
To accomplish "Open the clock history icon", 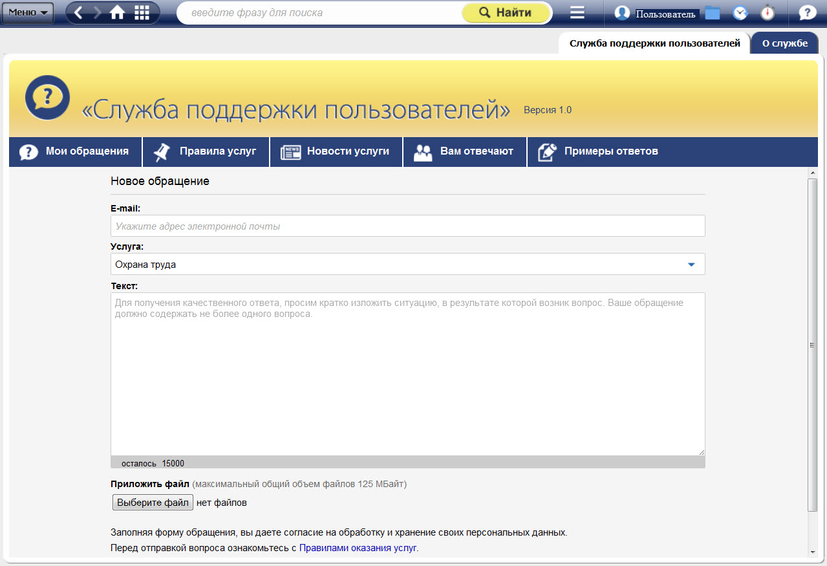I will pyautogui.click(x=740, y=13).
